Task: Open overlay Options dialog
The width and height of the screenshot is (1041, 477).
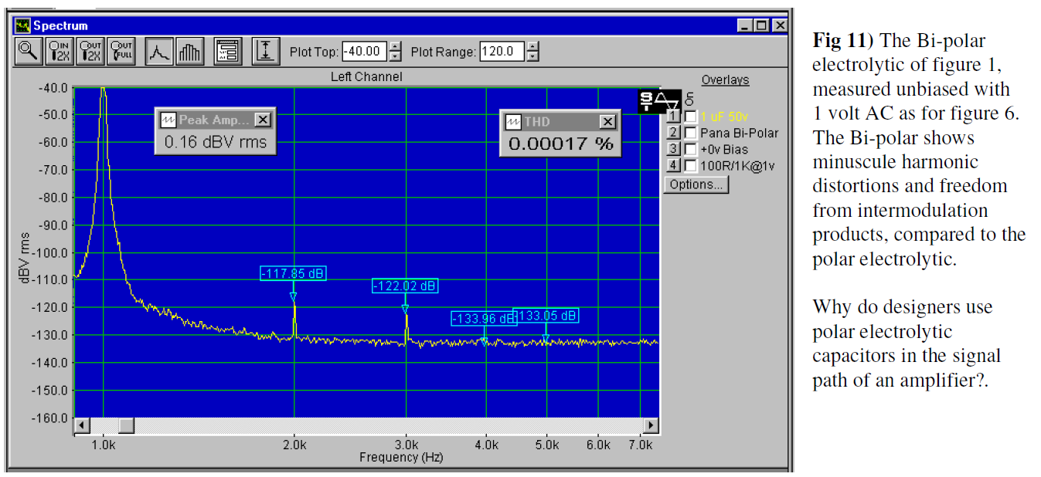Action: pos(696,184)
